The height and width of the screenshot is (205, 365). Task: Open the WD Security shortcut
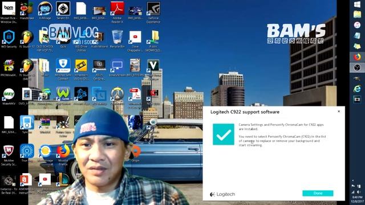coord(9,39)
